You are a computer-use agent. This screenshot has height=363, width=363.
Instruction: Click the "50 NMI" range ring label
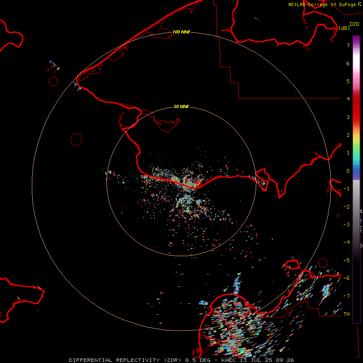tap(181, 106)
